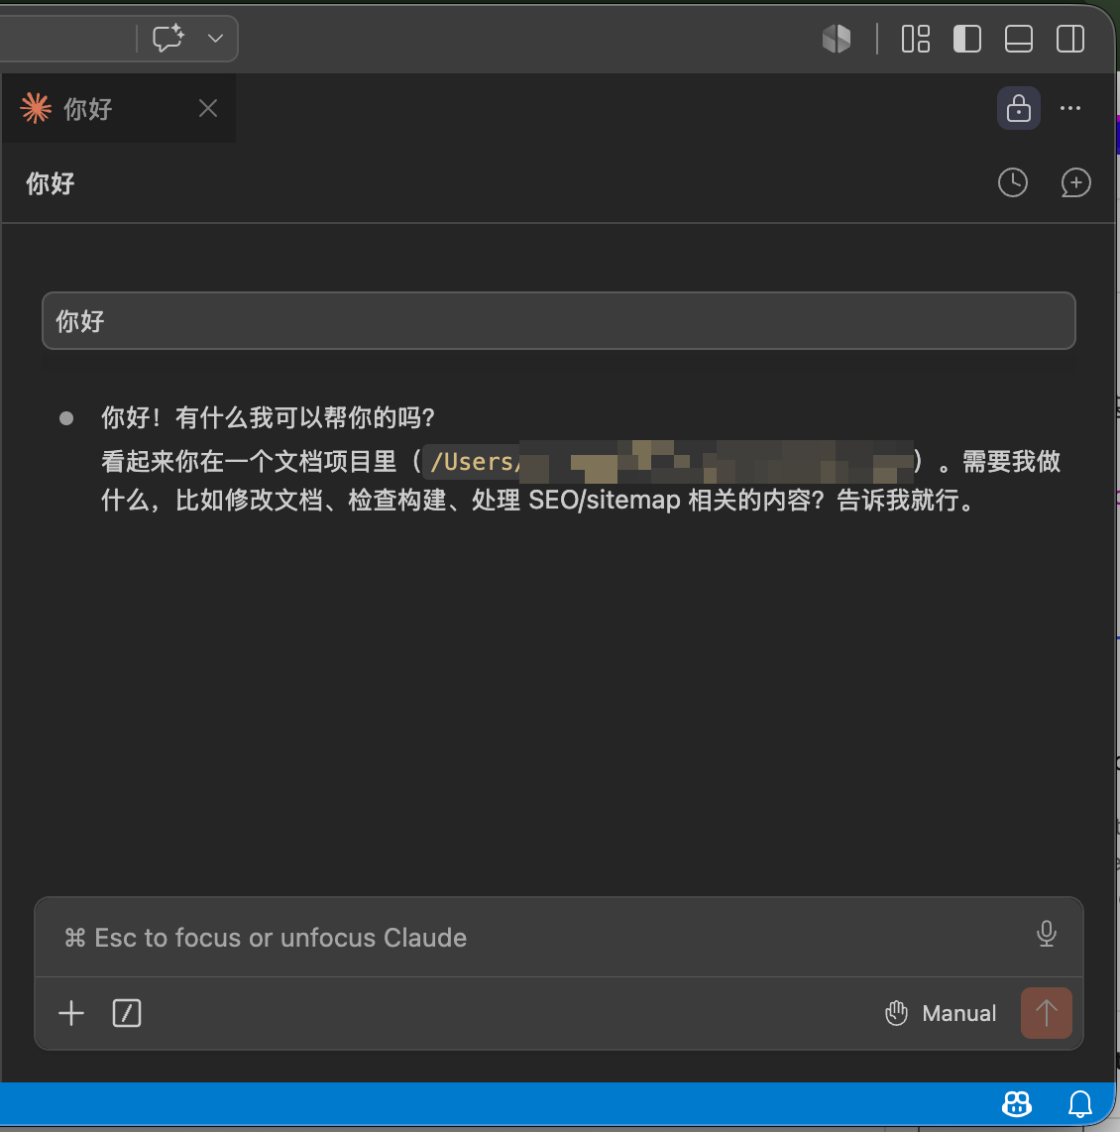Open slash commands icon
Viewport: 1120px width, 1132px height.
(127, 1013)
